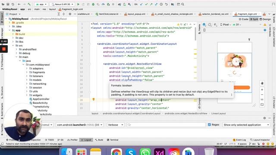
Task: Click the Sync refresh icon in toolbar
Action: pyautogui.click(x=13, y=4)
